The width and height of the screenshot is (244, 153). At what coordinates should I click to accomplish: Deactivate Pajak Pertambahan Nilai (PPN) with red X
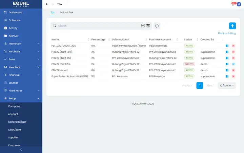(x=233, y=76)
